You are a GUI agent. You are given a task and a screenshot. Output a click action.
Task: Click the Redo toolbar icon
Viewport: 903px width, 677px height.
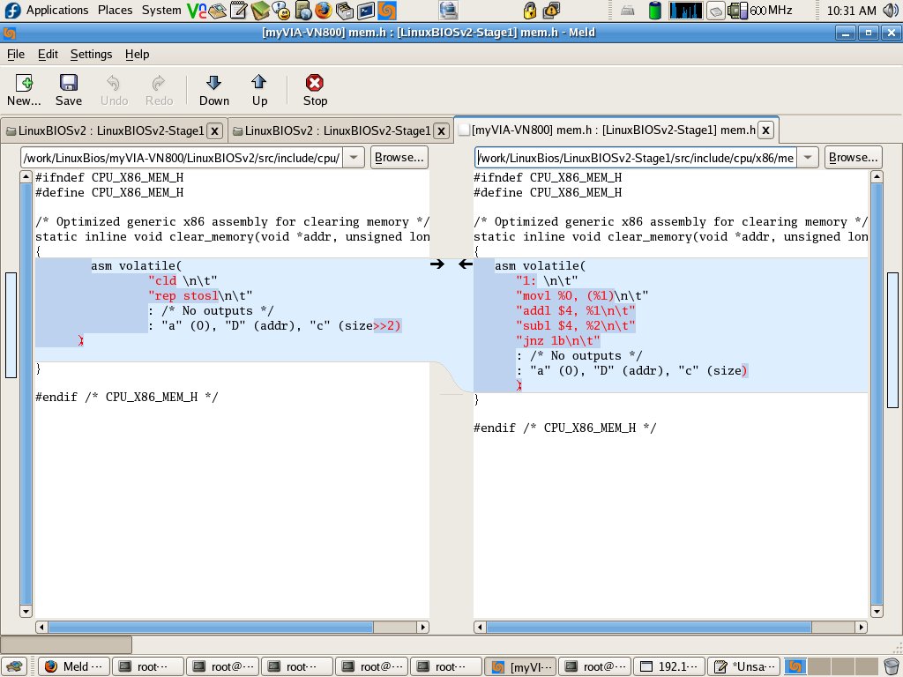tap(159, 90)
